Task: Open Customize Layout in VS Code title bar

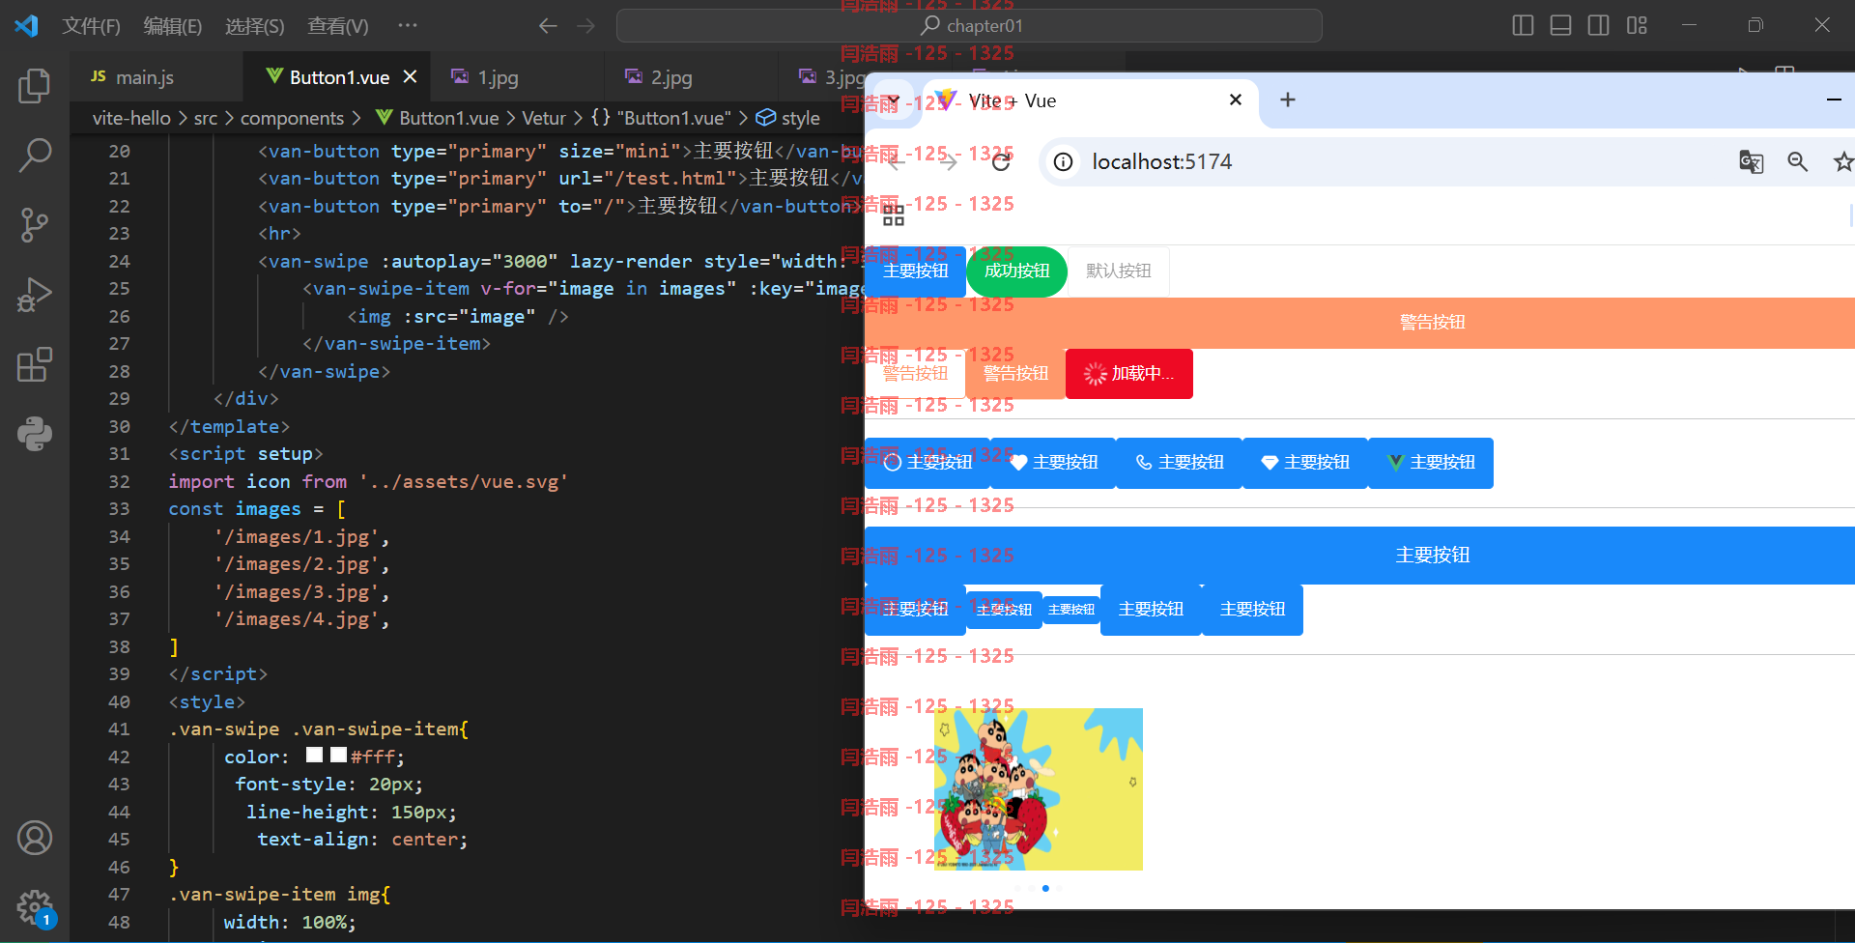Action: (x=1637, y=25)
